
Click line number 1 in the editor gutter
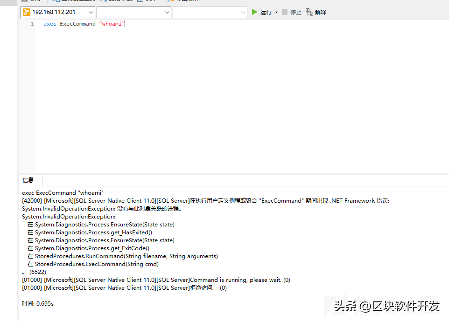click(x=32, y=24)
